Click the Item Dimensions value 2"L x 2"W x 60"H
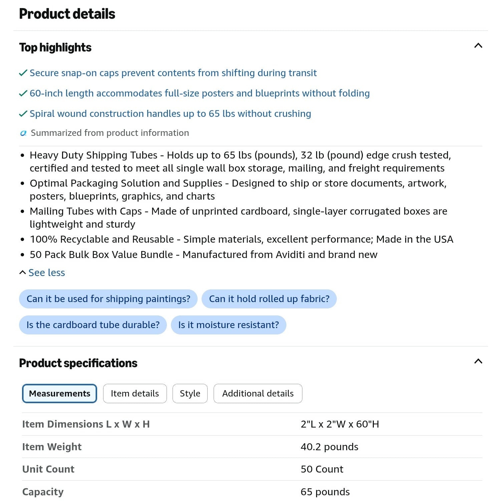Viewport: 501px width, 501px height. (340, 424)
